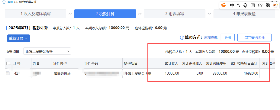Check the select-all checkbox in table header
Screen dimensions: 280x110
[x=8, y=63]
